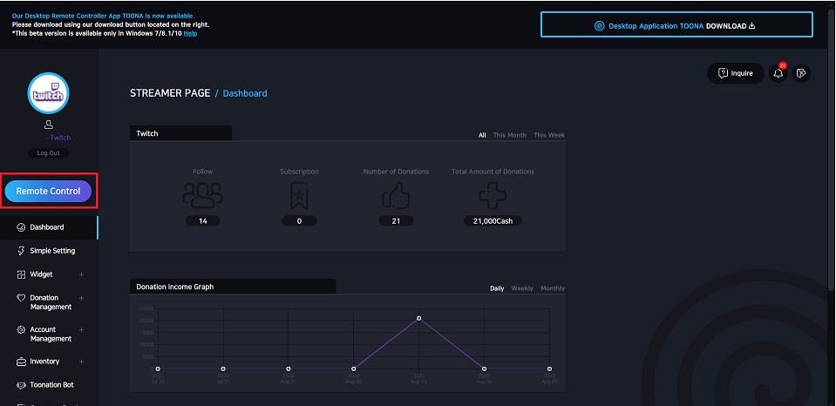
Task: Open Account Management menu item
Action: click(51, 334)
